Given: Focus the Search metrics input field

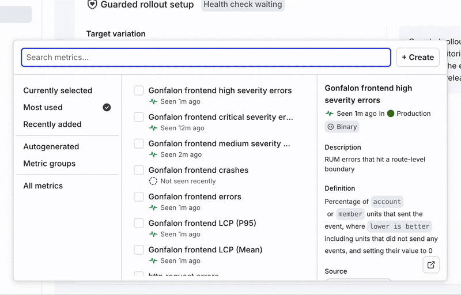Looking at the screenshot, I should [x=206, y=58].
